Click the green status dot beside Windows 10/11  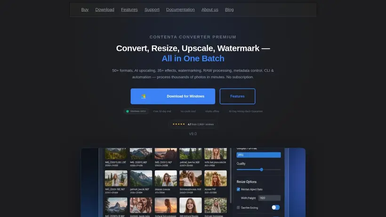click(128, 111)
